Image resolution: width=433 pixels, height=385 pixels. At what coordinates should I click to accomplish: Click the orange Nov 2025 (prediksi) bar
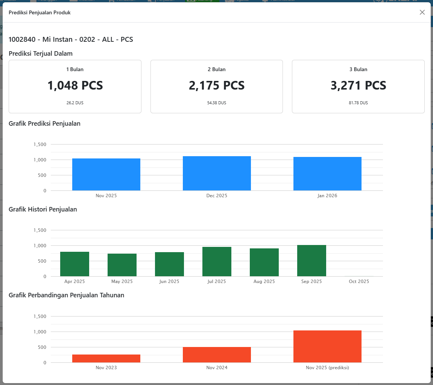327,347
